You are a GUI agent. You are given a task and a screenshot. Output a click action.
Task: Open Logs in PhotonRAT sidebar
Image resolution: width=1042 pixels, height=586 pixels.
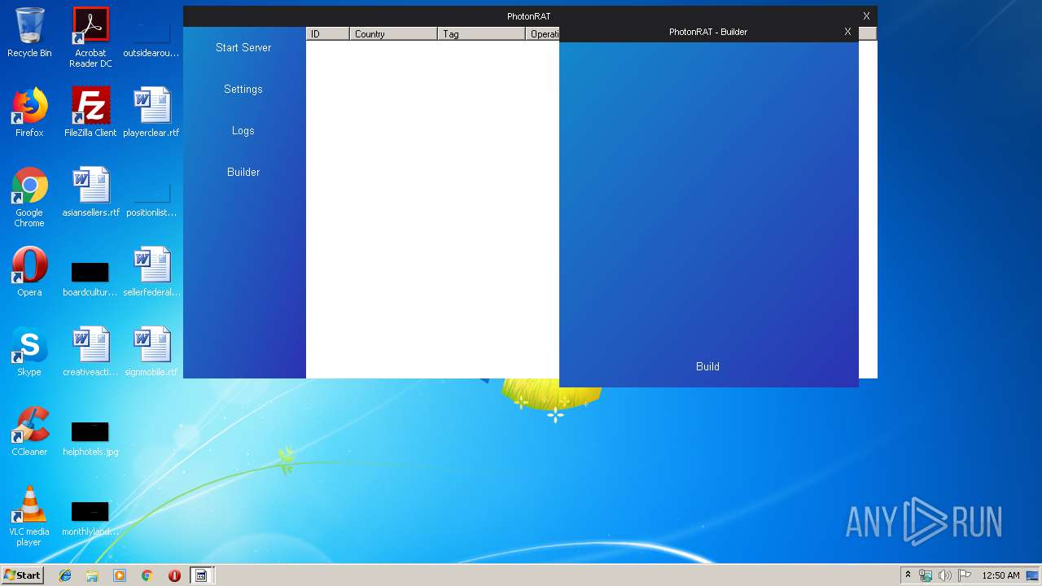point(243,130)
